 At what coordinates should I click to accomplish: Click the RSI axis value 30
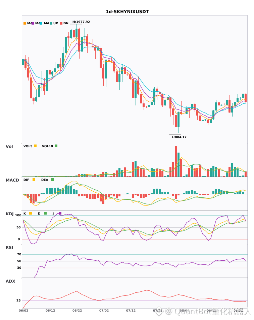pos(19,268)
